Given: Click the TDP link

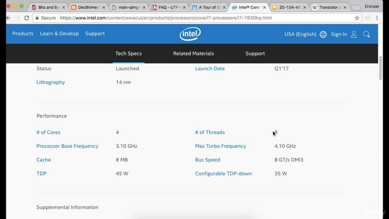Looking at the screenshot, I should [x=41, y=174].
